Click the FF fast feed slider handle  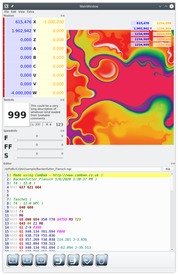15,149
